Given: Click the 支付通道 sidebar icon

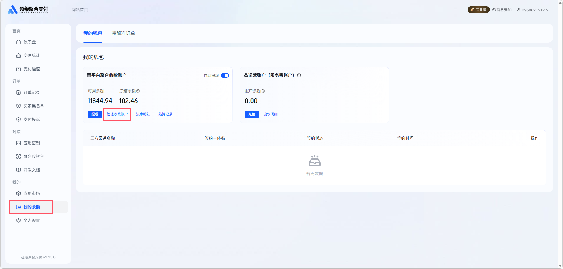Looking at the screenshot, I should [19, 69].
